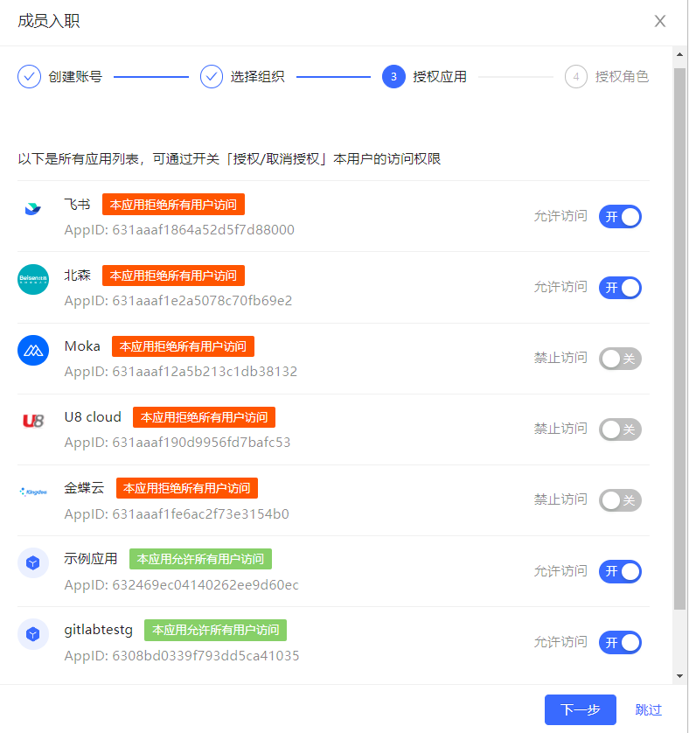Image resolution: width=689 pixels, height=733 pixels.
Task: Disable access toggle for 飞书
Action: point(620,216)
